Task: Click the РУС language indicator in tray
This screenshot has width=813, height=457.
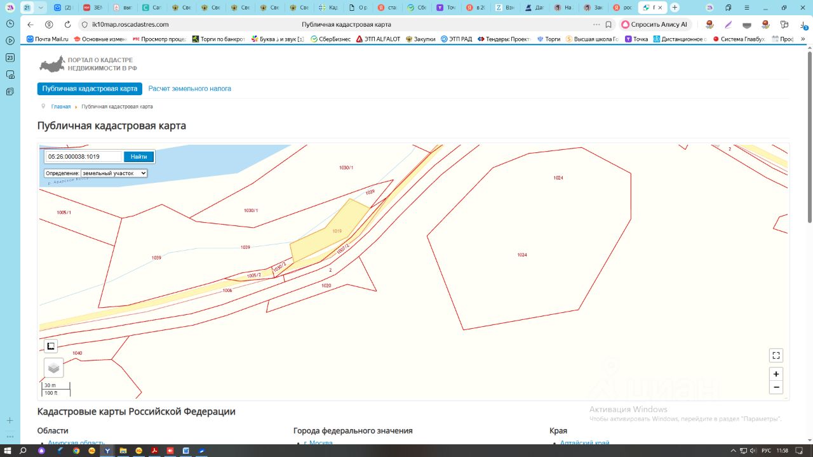Action: [x=767, y=451]
